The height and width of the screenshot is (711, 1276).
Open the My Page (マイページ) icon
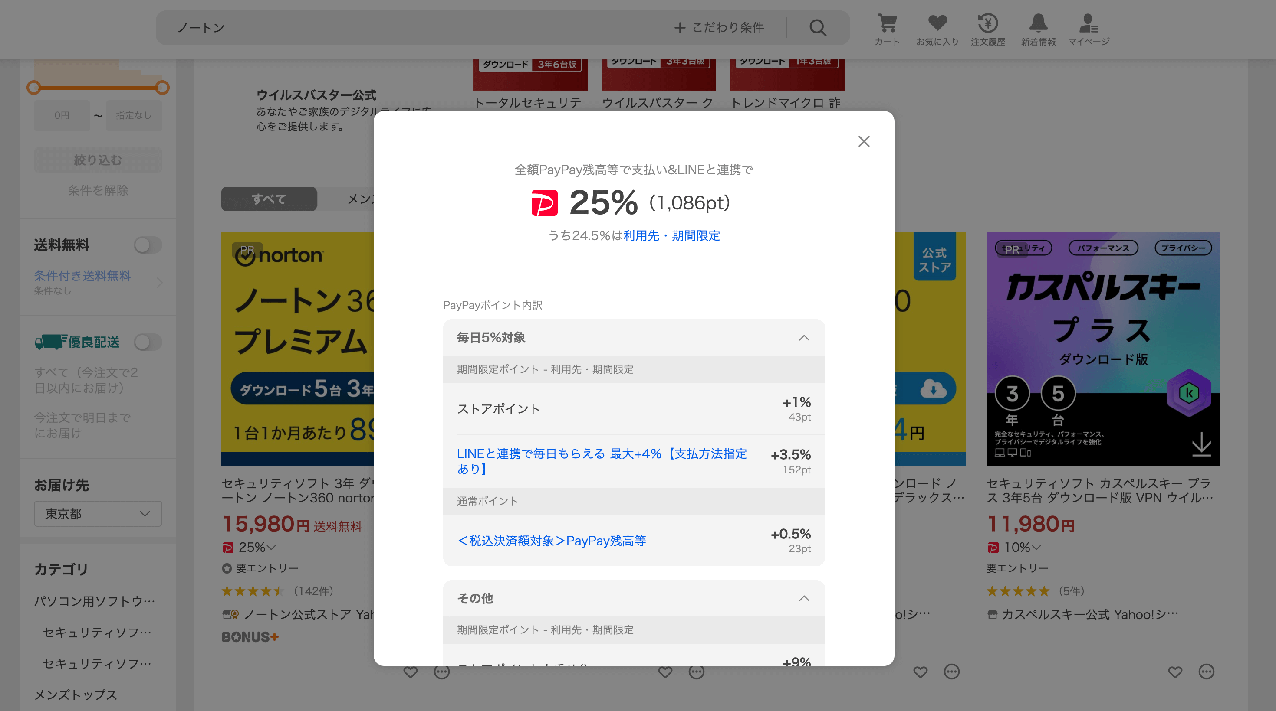click(x=1089, y=29)
